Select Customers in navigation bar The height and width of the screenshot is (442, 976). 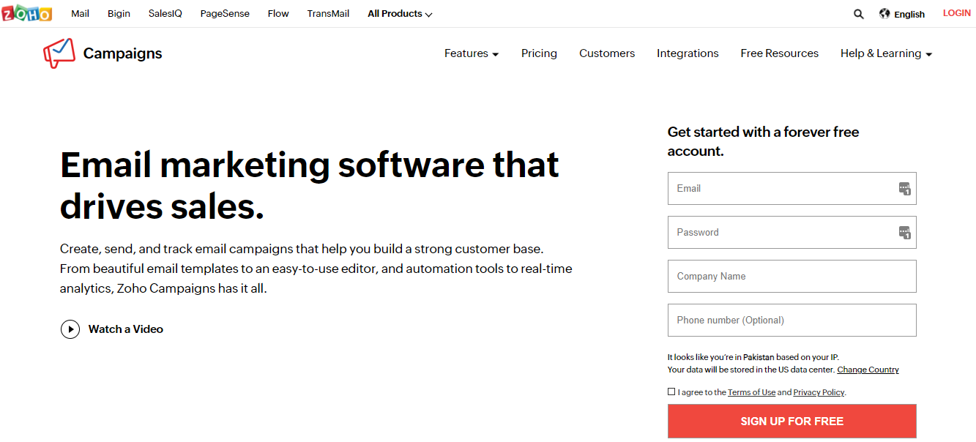pos(607,53)
